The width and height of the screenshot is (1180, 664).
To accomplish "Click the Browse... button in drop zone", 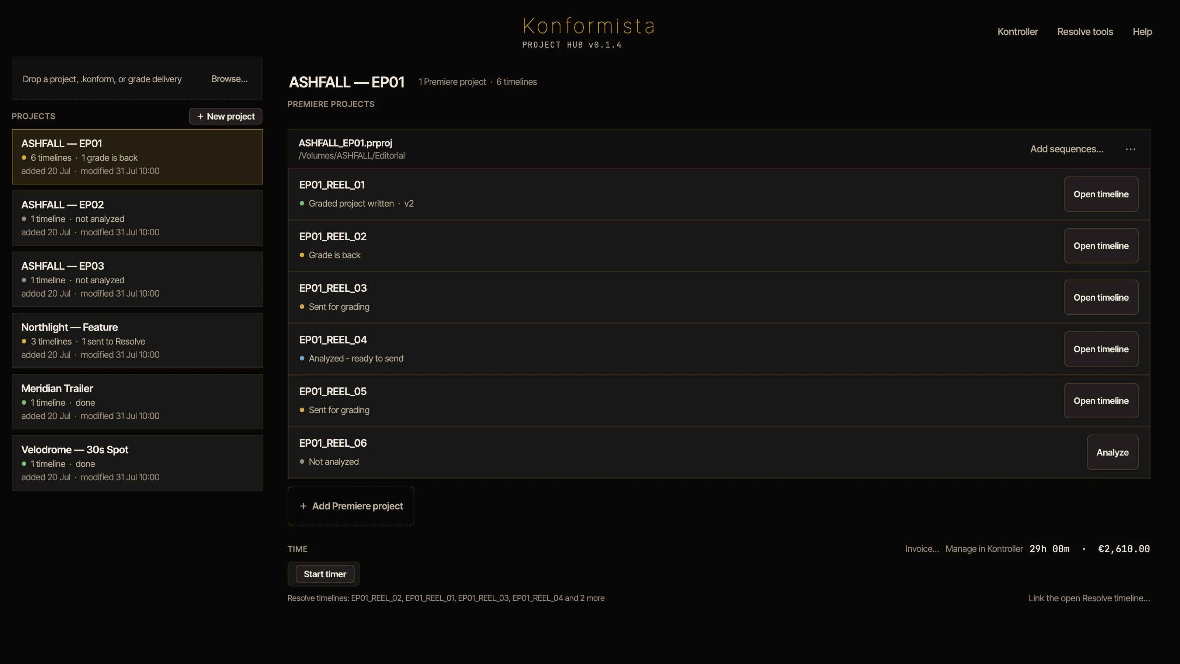I will (x=229, y=79).
